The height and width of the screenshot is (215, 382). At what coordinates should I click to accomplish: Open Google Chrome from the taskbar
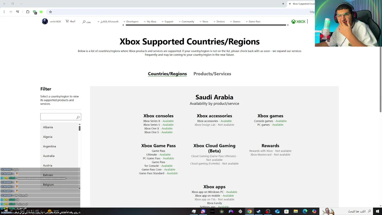coord(249,211)
